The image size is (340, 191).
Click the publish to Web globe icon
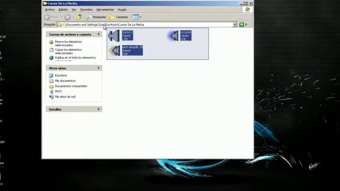pyautogui.click(x=51, y=58)
